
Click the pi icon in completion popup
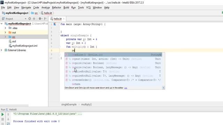coord(163,88)
